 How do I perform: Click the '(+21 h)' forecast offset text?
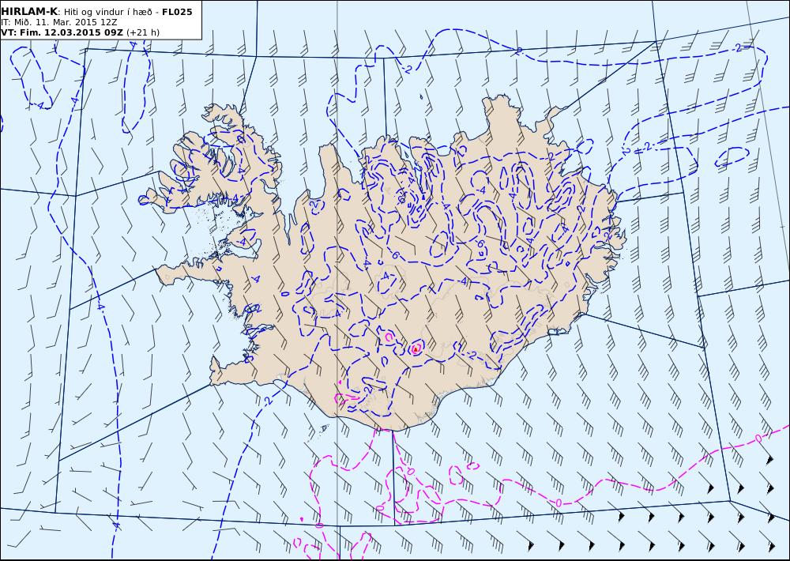142,32
